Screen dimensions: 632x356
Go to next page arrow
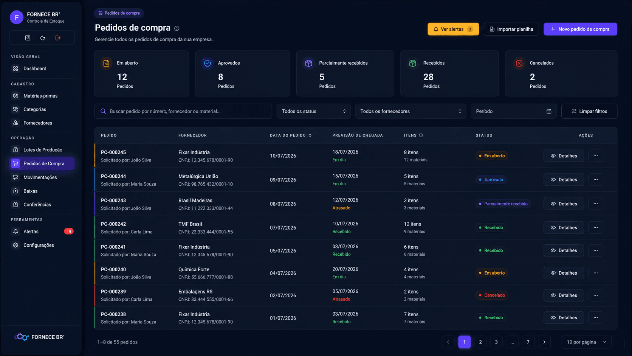point(544,342)
